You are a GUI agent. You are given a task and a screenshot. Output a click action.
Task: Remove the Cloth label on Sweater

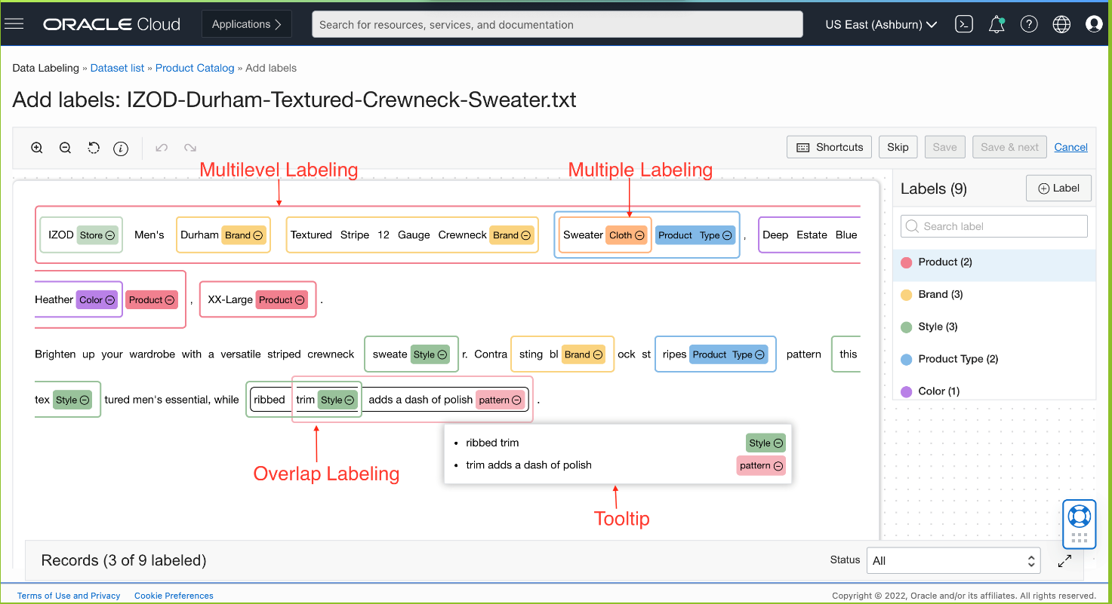pos(639,235)
